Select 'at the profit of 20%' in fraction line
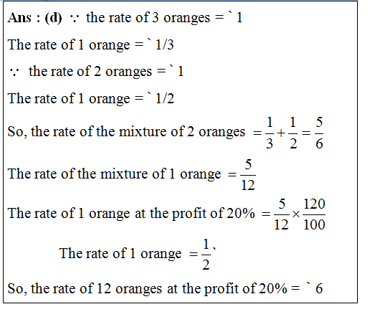Screen dimensions: 375x327 tap(195, 213)
